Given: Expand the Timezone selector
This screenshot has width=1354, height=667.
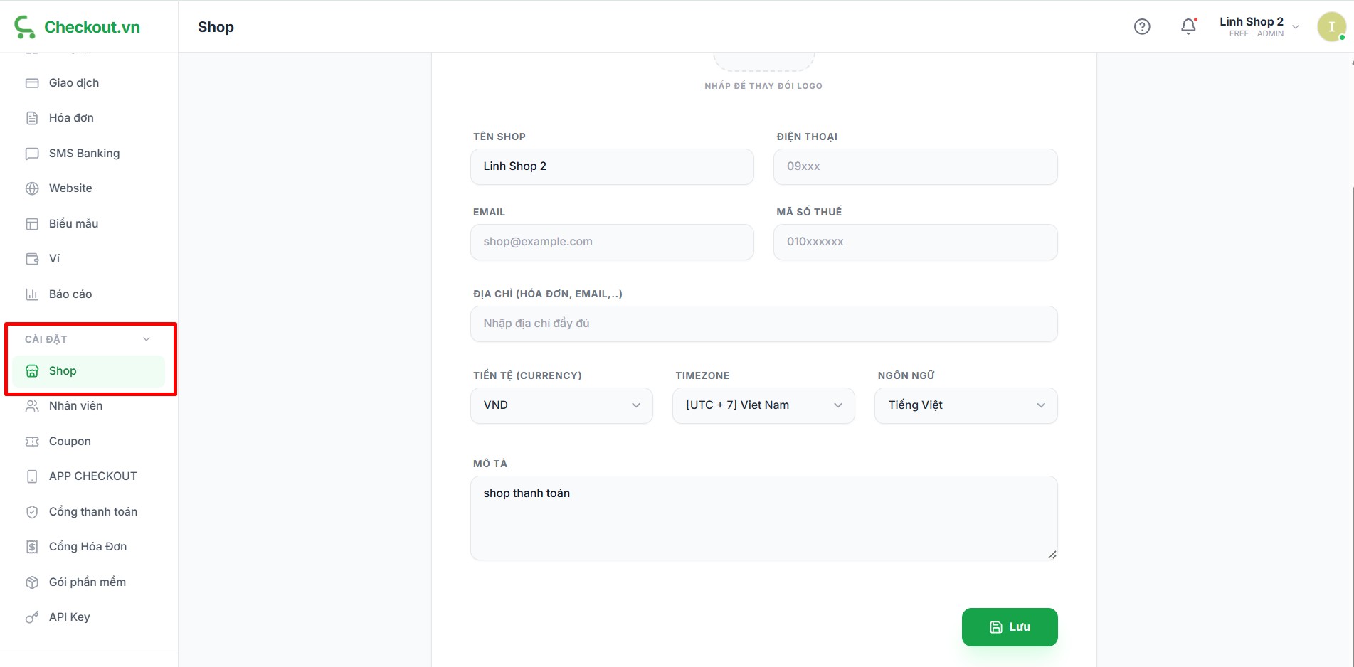Looking at the screenshot, I should coord(763,405).
